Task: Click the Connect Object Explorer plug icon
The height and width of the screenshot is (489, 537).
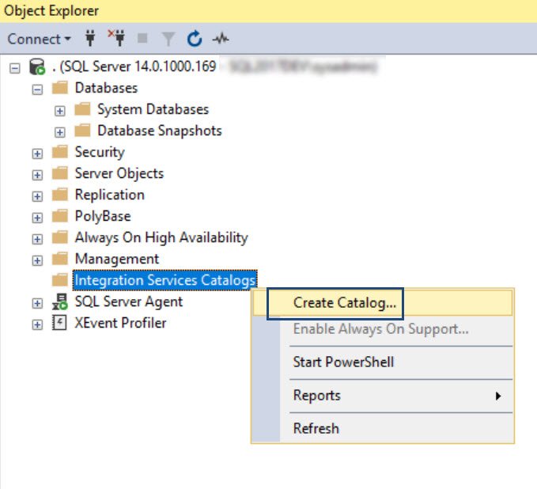Action: click(x=90, y=38)
